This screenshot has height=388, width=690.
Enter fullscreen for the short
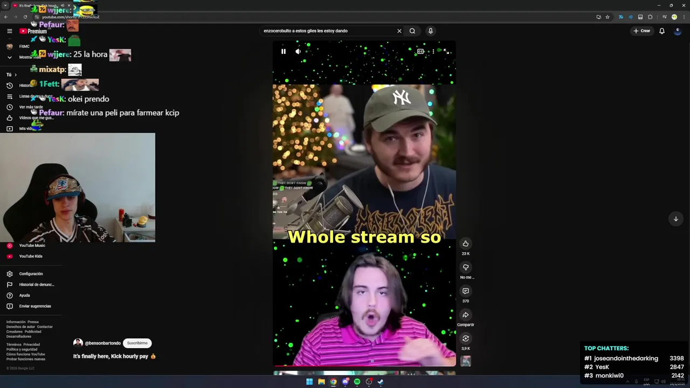[446, 52]
